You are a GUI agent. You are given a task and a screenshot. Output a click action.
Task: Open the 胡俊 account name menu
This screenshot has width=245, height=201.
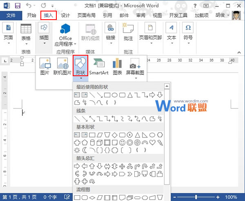222,15
